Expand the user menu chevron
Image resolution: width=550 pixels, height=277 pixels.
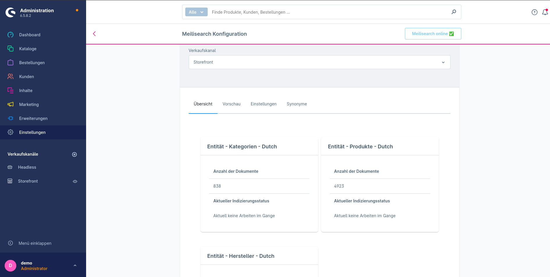tap(75, 265)
